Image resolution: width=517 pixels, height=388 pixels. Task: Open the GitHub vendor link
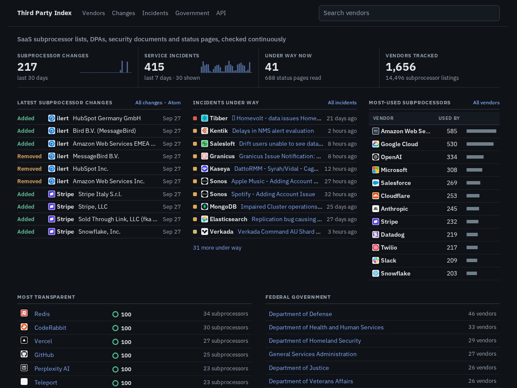click(x=44, y=355)
